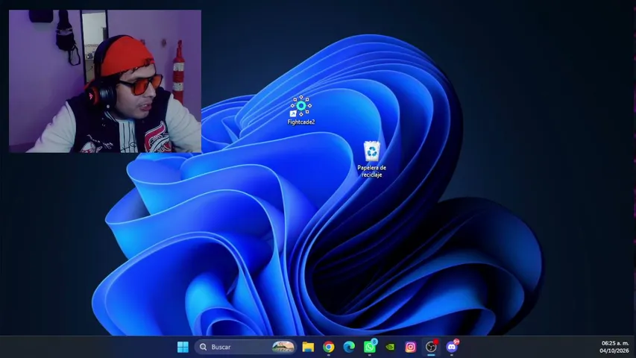Image resolution: width=636 pixels, height=358 pixels.
Task: Open the NVIDIA app taskbar icon
Action: pos(390,347)
